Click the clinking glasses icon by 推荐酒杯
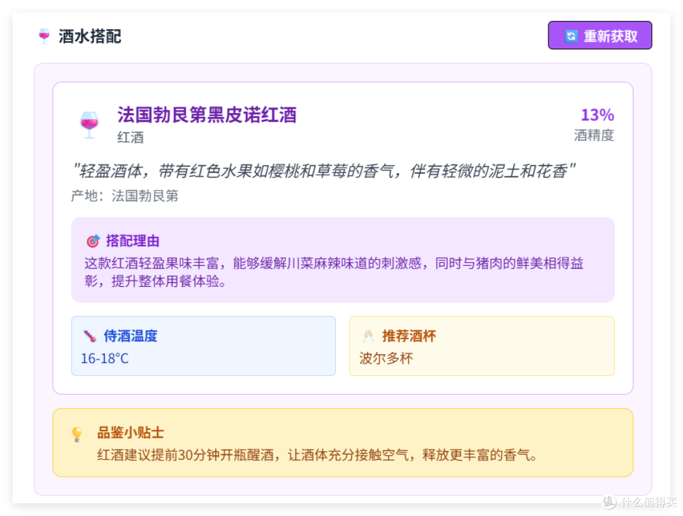This screenshot has width=683, height=516. (x=368, y=336)
